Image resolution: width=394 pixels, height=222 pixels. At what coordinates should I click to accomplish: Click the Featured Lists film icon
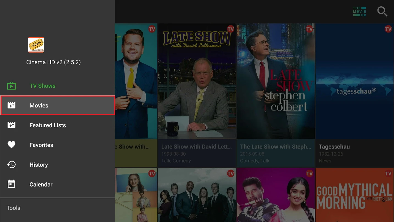coord(12,125)
